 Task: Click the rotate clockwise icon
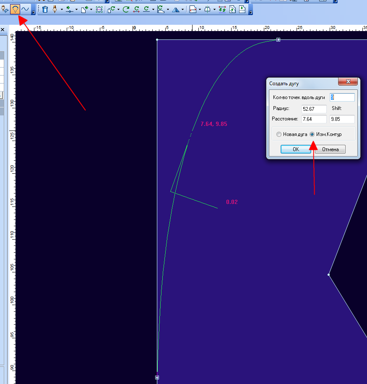(126, 9)
